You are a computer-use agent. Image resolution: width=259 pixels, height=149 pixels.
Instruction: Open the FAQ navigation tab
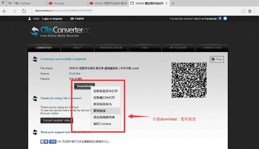coord(145,48)
